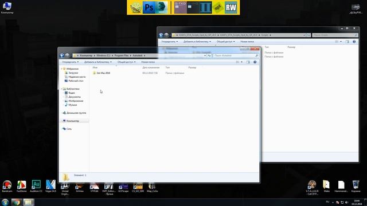Select Computer in the navigation pane
Viewport: 367px width, 206px height.
pyautogui.click(x=73, y=121)
